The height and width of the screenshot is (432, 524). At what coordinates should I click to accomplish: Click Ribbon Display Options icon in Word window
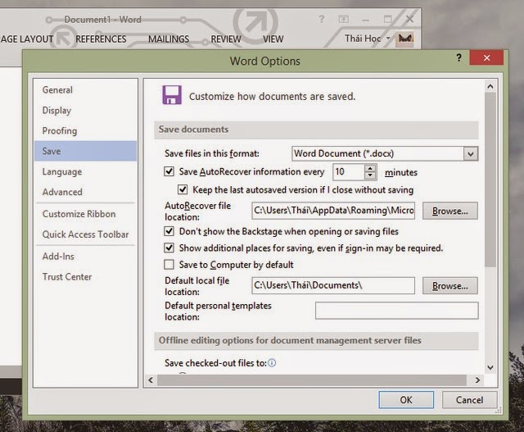[344, 19]
